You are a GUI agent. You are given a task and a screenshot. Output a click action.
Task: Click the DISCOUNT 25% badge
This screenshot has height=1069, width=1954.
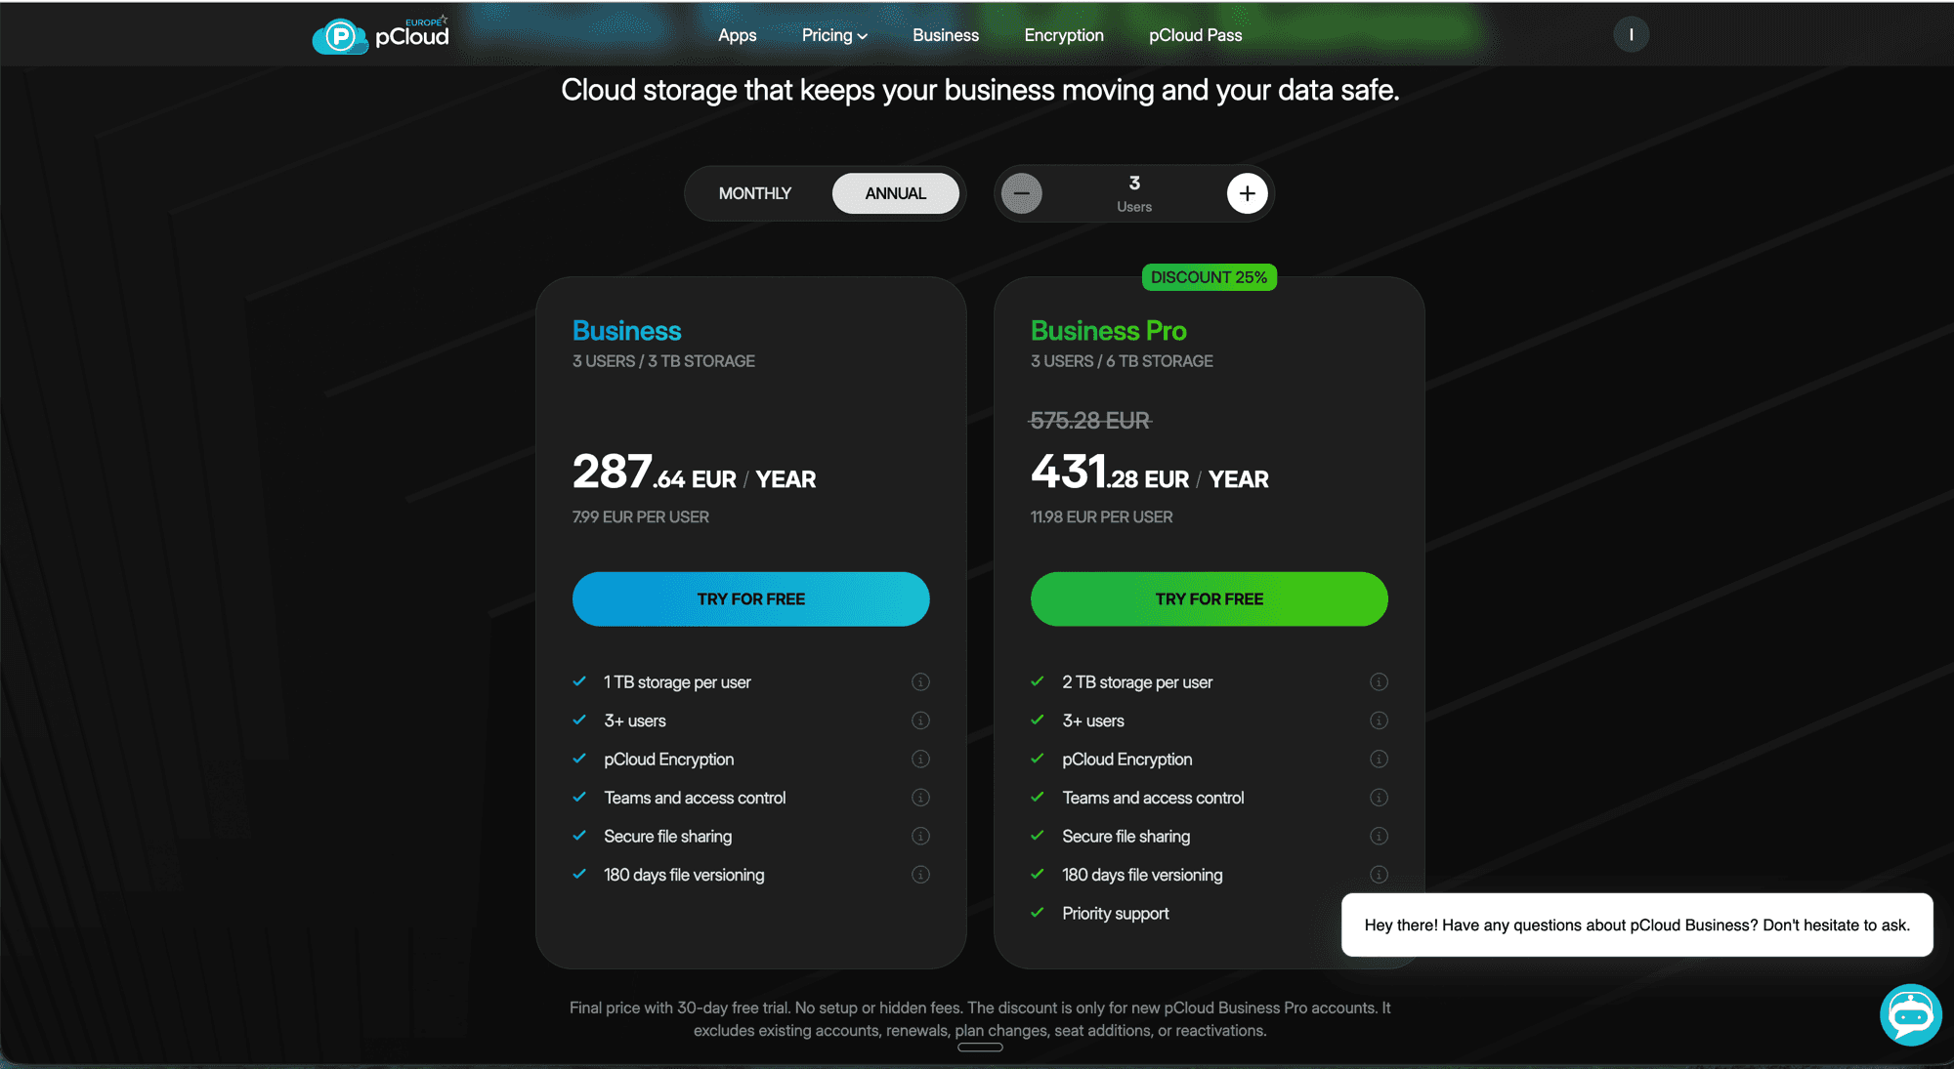click(x=1209, y=276)
